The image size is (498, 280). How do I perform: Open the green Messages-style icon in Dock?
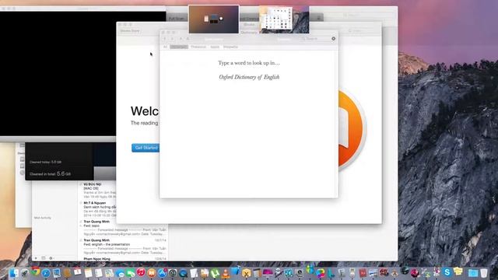coord(131,273)
